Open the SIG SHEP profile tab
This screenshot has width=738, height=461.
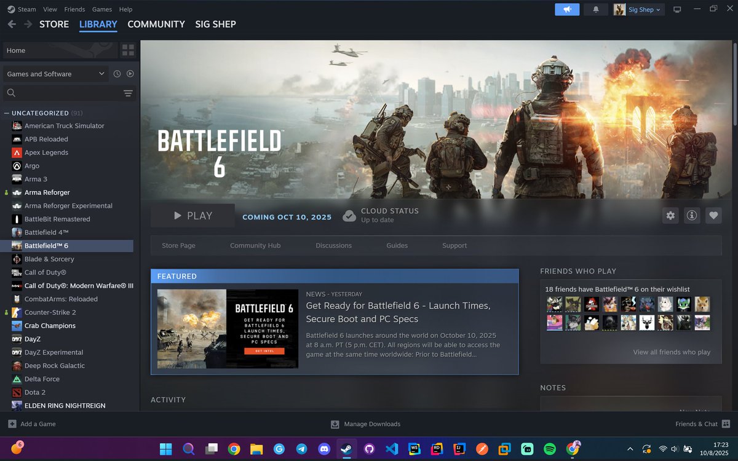215,24
